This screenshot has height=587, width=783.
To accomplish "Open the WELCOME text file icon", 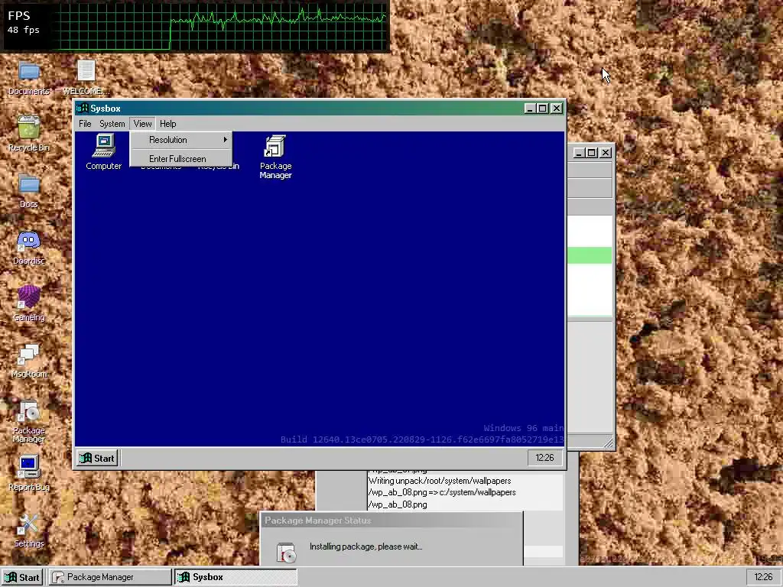I will [86, 77].
